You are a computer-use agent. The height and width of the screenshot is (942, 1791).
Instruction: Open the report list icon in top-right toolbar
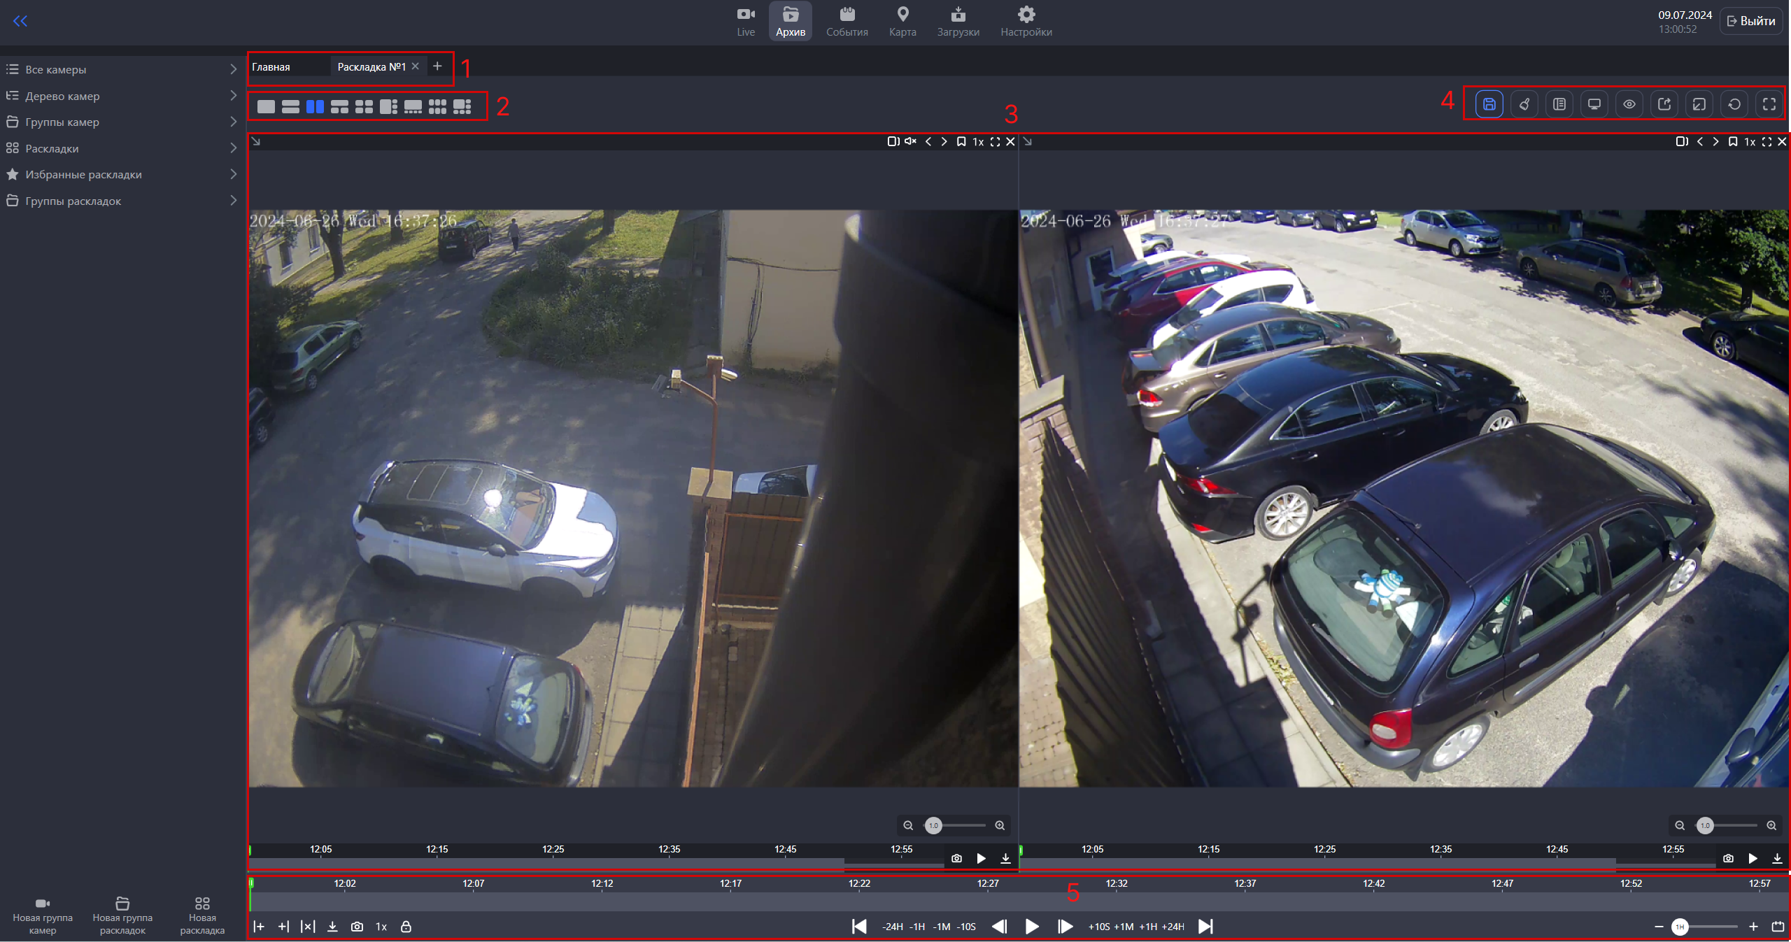coord(1559,104)
